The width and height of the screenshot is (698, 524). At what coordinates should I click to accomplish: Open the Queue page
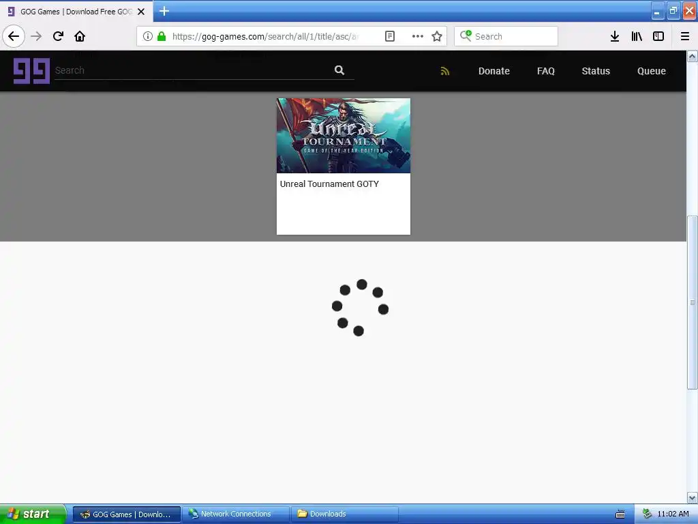point(651,71)
